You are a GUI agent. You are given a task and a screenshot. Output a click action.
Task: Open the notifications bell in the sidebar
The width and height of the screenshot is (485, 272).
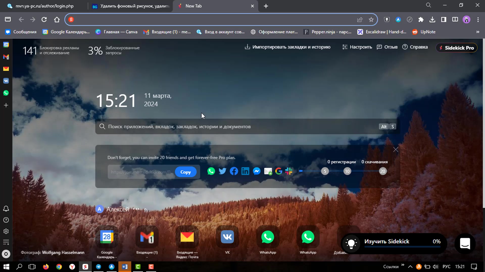click(6, 209)
